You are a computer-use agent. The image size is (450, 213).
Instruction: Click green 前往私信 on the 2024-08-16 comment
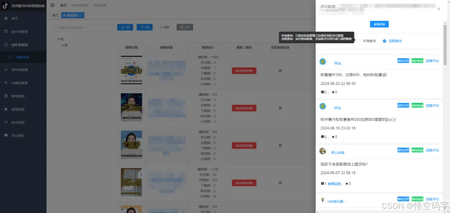pos(417,105)
